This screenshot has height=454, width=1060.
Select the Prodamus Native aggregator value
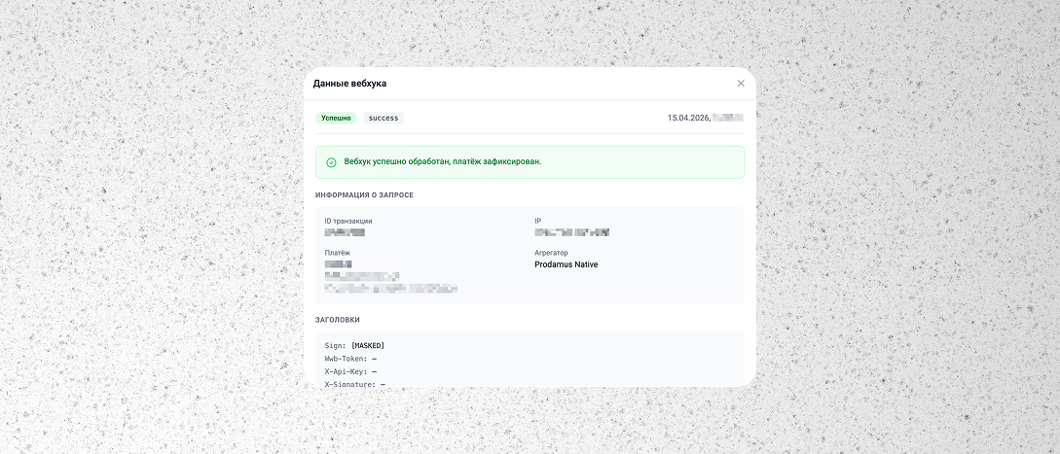pos(567,264)
